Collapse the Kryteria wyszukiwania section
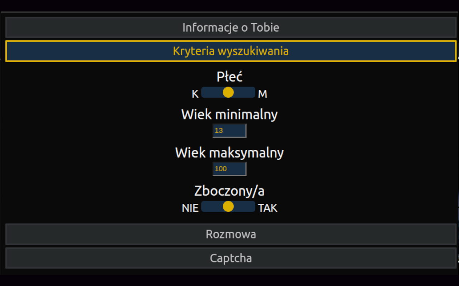This screenshot has height=286, width=459. [x=231, y=51]
